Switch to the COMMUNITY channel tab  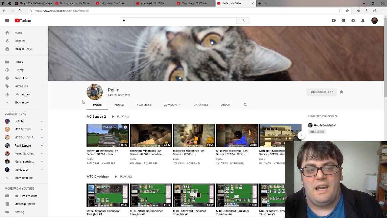coord(172,105)
